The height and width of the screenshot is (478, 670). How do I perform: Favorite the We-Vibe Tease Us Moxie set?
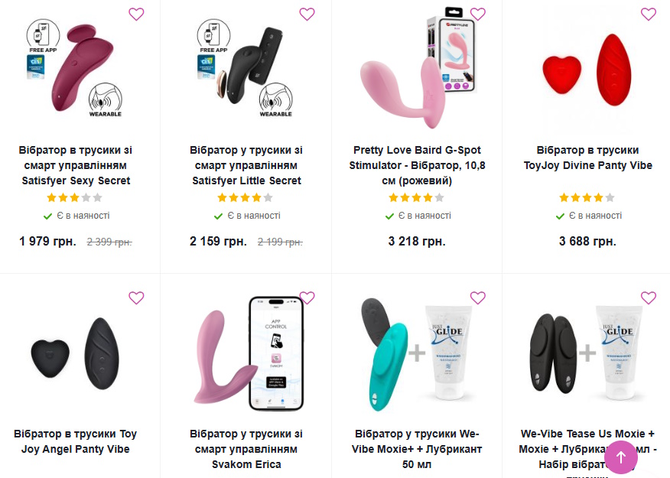[x=649, y=298]
